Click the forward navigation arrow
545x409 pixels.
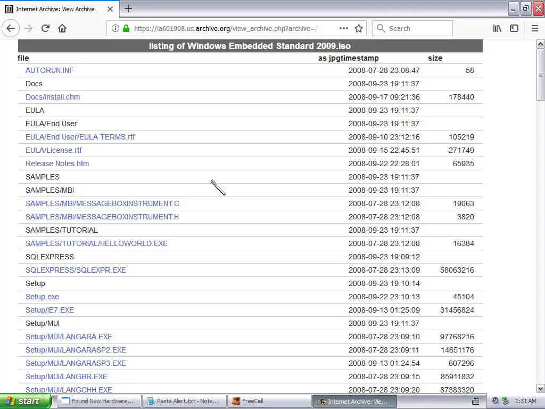coord(28,28)
